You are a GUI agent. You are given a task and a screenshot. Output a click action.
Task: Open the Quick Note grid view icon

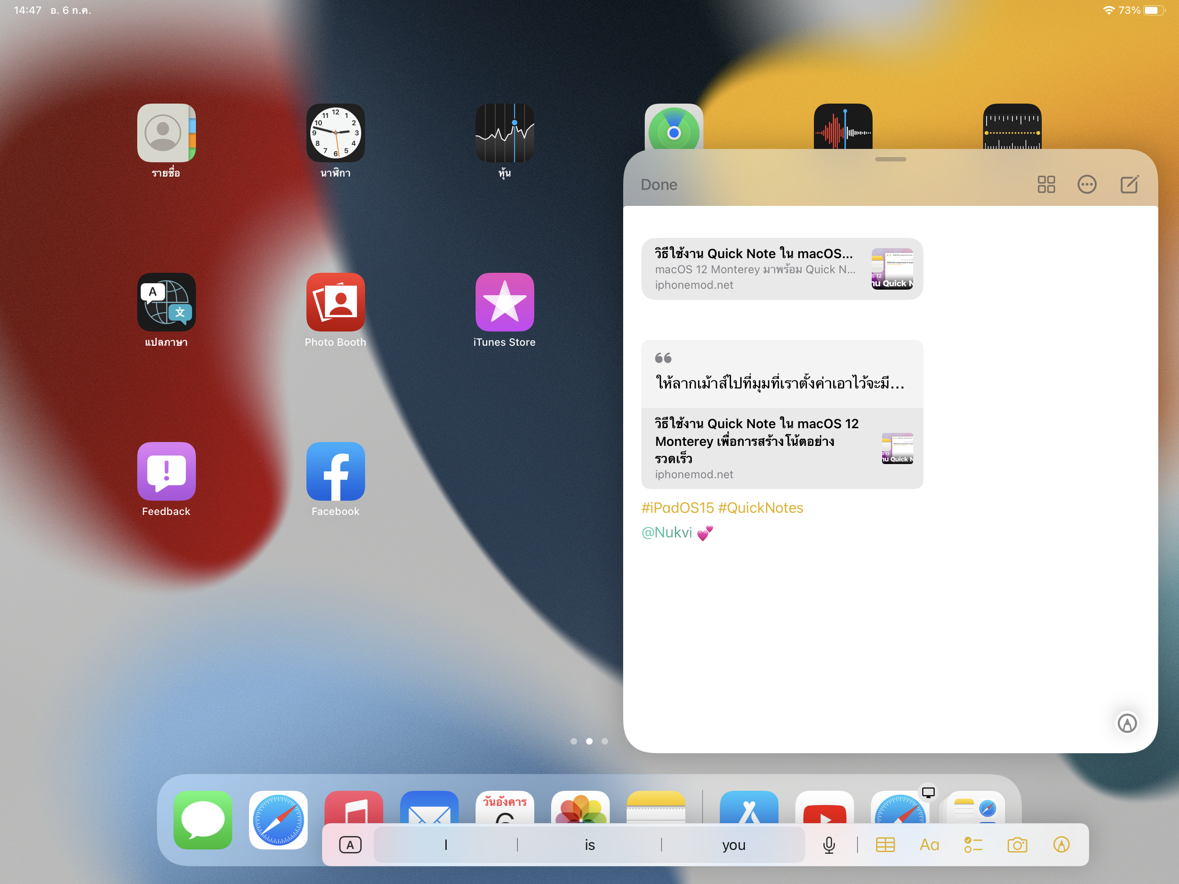1046,184
